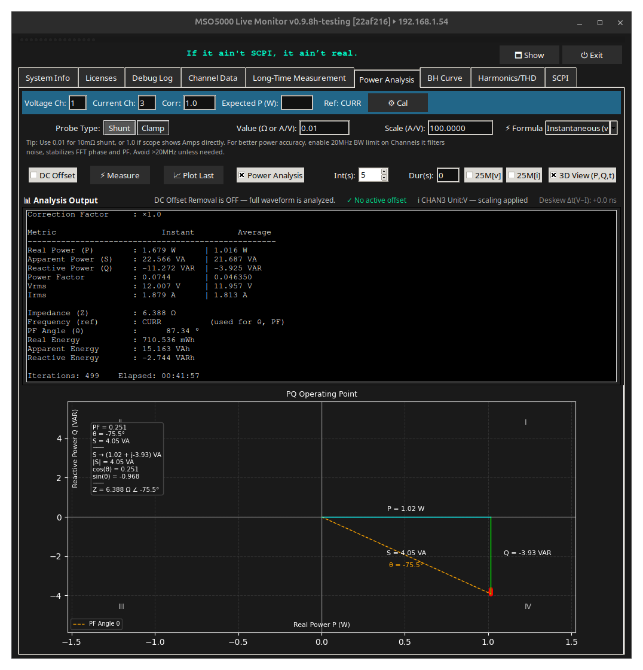
Task: Click the Show window button
Action: click(529, 55)
